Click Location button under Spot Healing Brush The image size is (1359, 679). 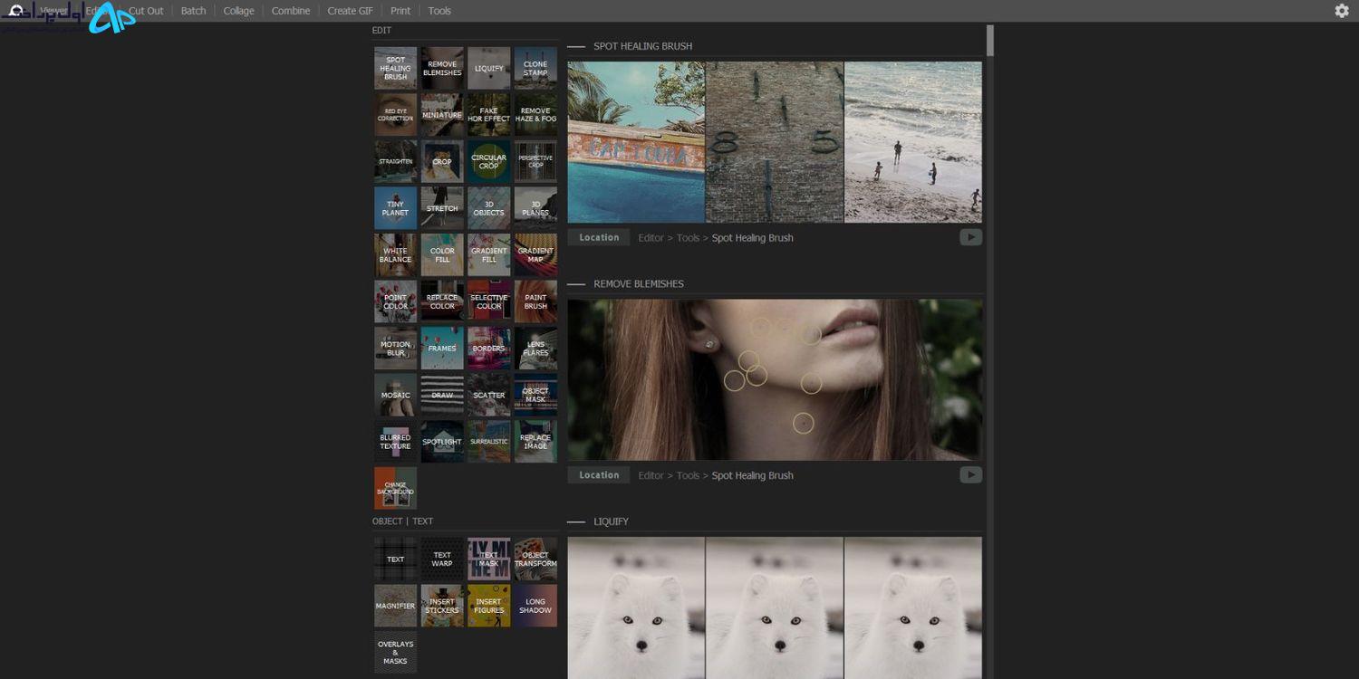point(599,237)
